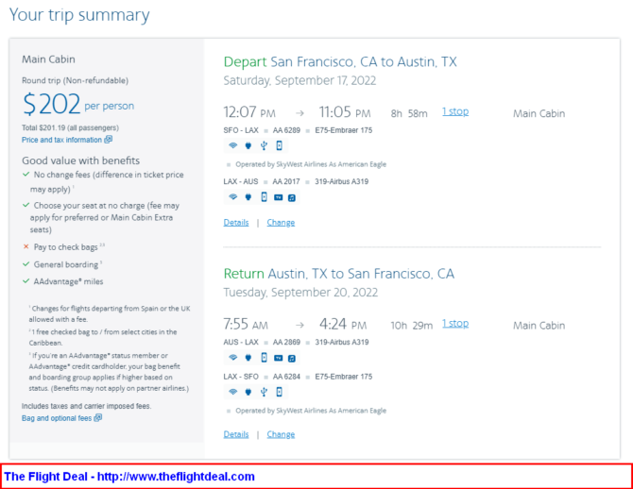The image size is (633, 489).
Task: Click personal device icon on AA 2869 flight
Action: 264,358
